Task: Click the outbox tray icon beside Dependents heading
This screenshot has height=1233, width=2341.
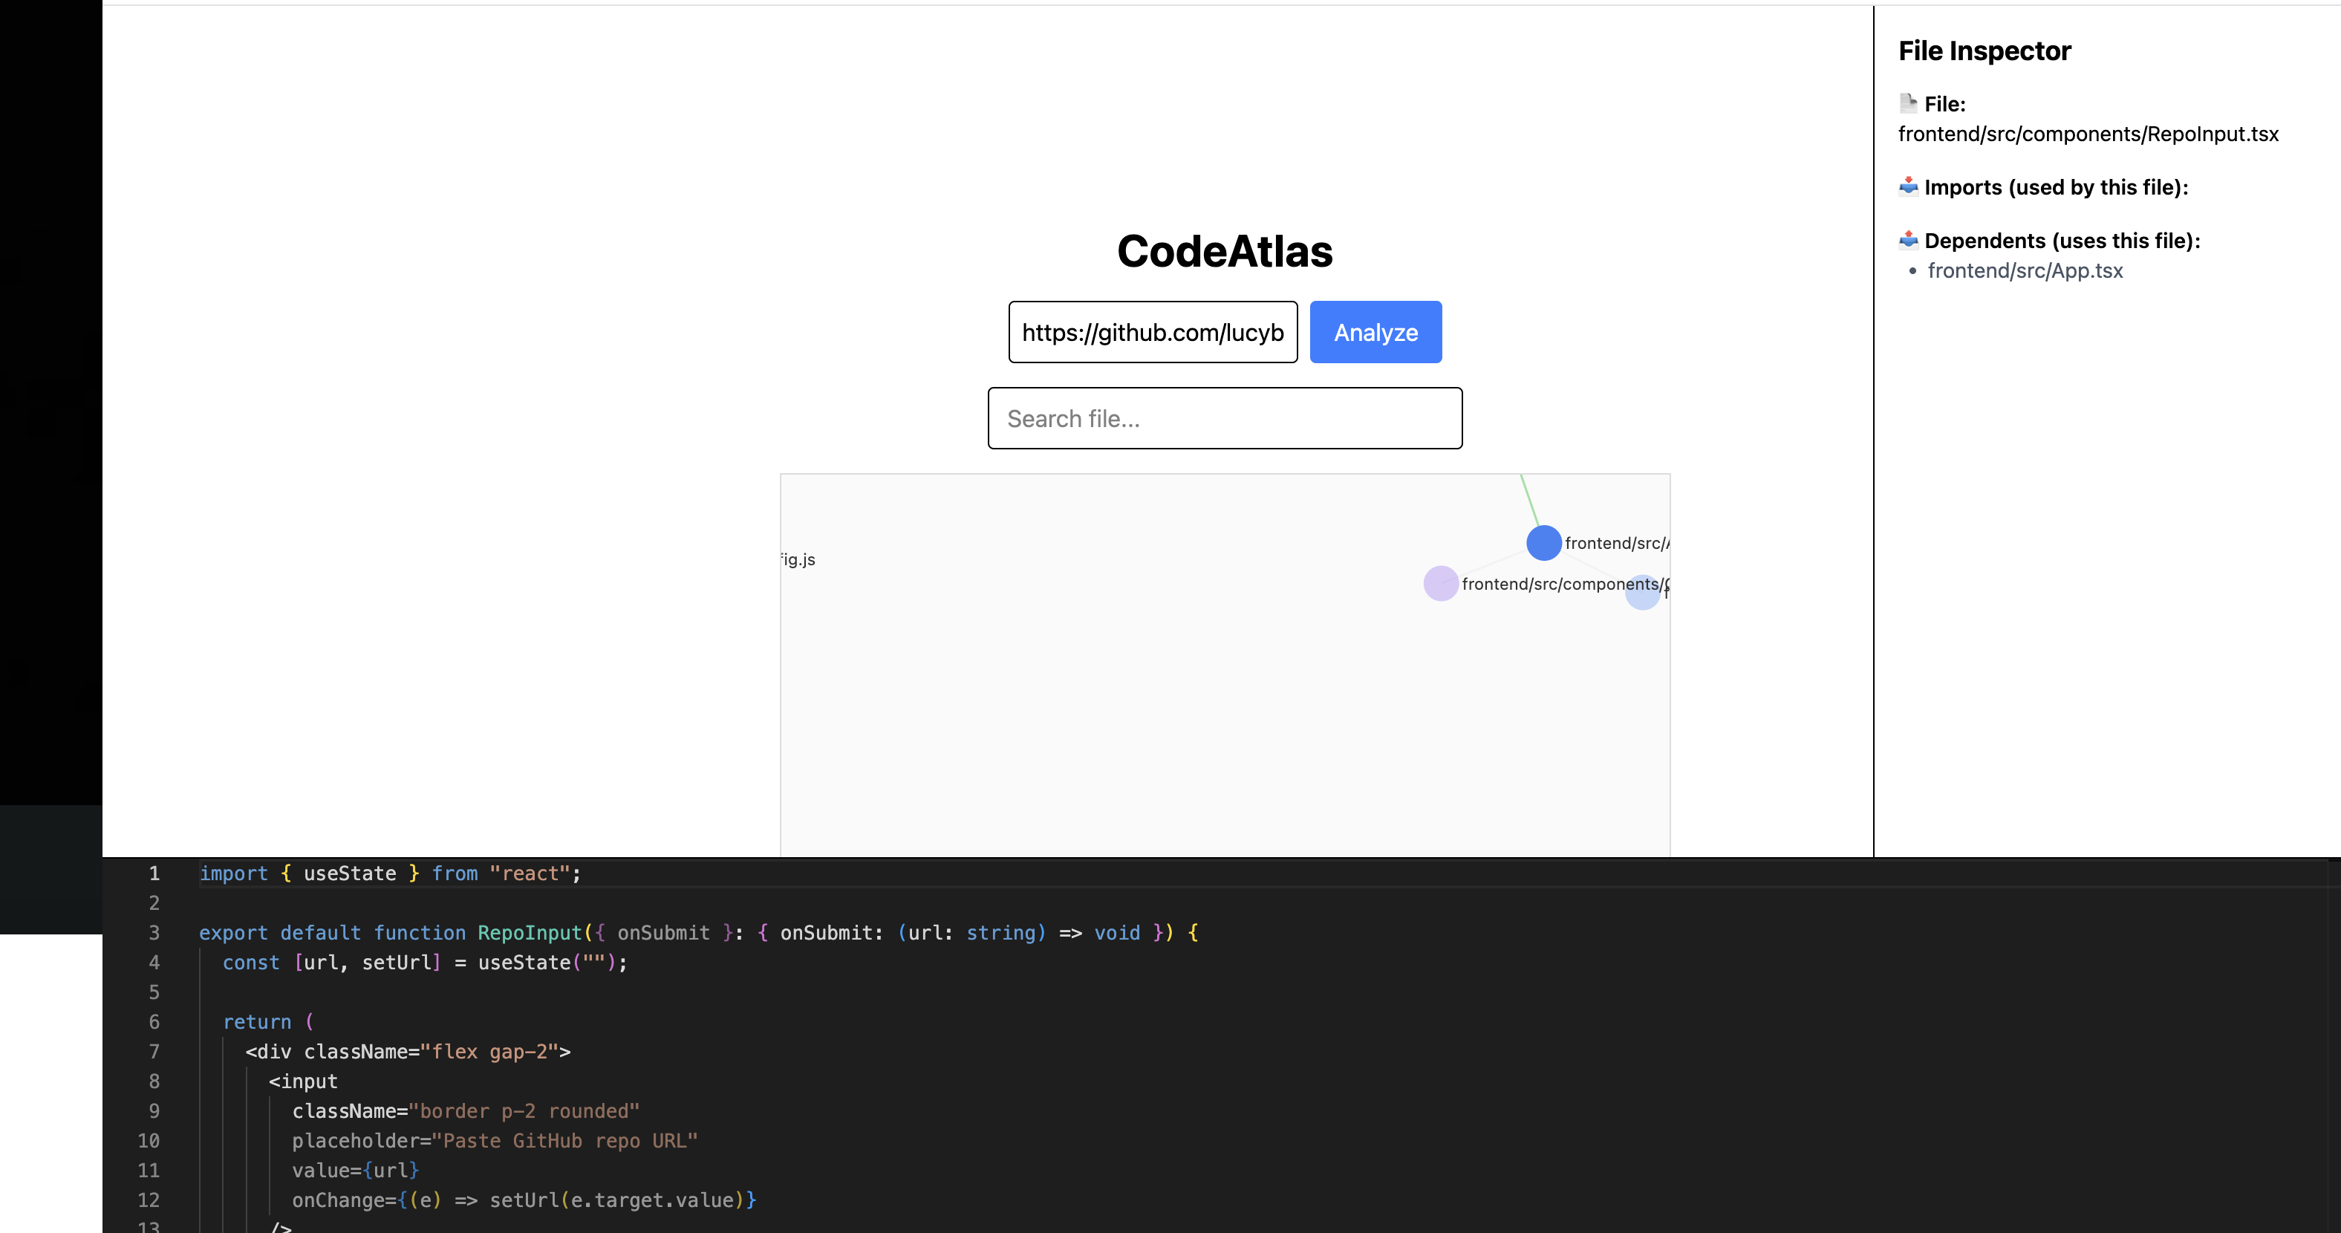Action: tap(1909, 240)
